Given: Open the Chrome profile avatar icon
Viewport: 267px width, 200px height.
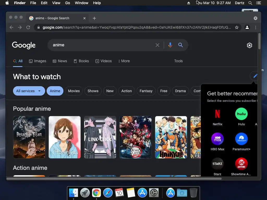Looking at the screenshot, I should click(x=247, y=27).
